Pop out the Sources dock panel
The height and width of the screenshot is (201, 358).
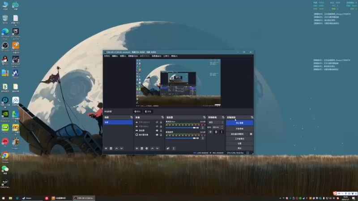point(162,117)
